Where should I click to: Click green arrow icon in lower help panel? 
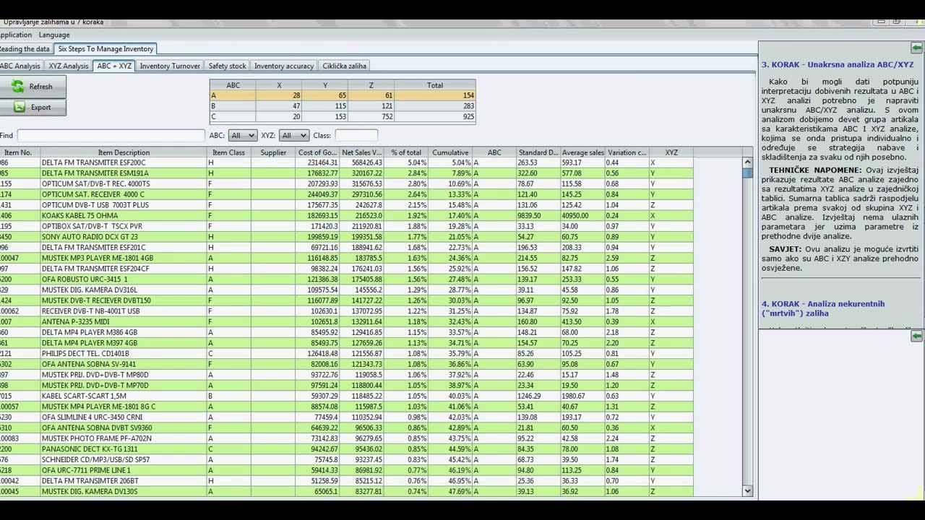tap(916, 336)
